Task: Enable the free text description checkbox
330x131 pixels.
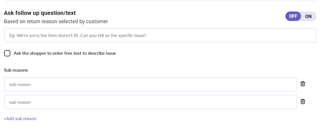Action: 7,53
